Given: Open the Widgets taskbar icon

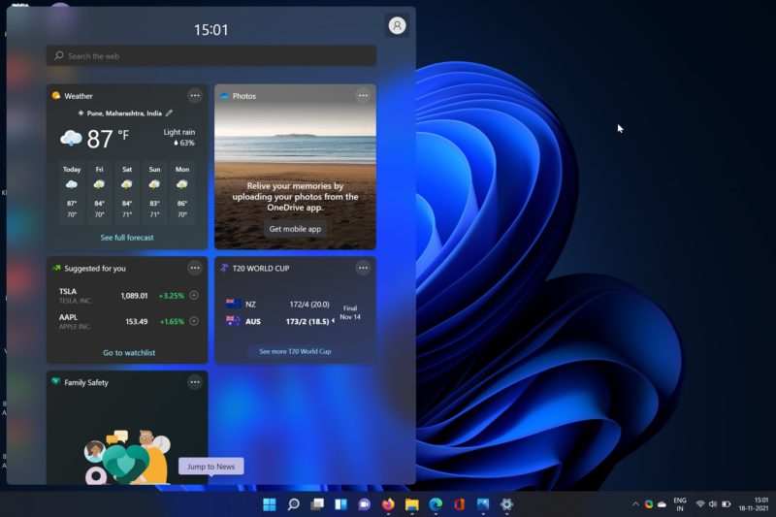Looking at the screenshot, I should tap(340, 504).
